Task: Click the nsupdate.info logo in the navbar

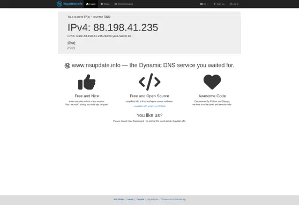Action: pyautogui.click(x=70, y=4)
